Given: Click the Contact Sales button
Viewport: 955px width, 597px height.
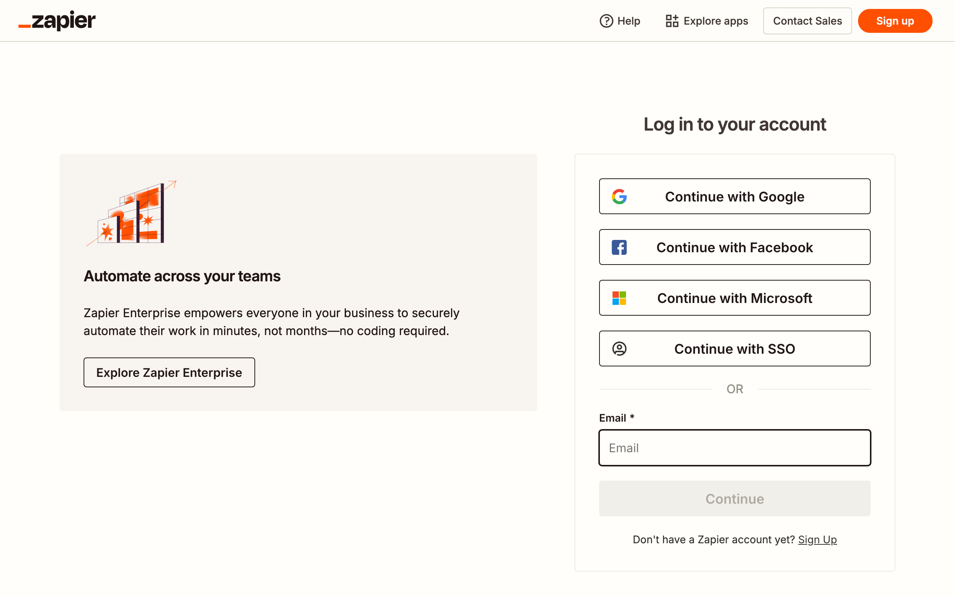Looking at the screenshot, I should coord(807,21).
